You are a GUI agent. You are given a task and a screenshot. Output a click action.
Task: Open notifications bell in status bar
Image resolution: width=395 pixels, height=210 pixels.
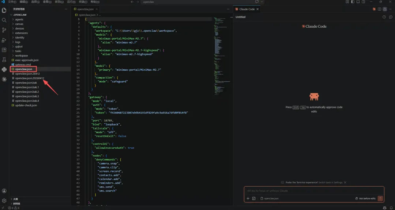pos(391,208)
